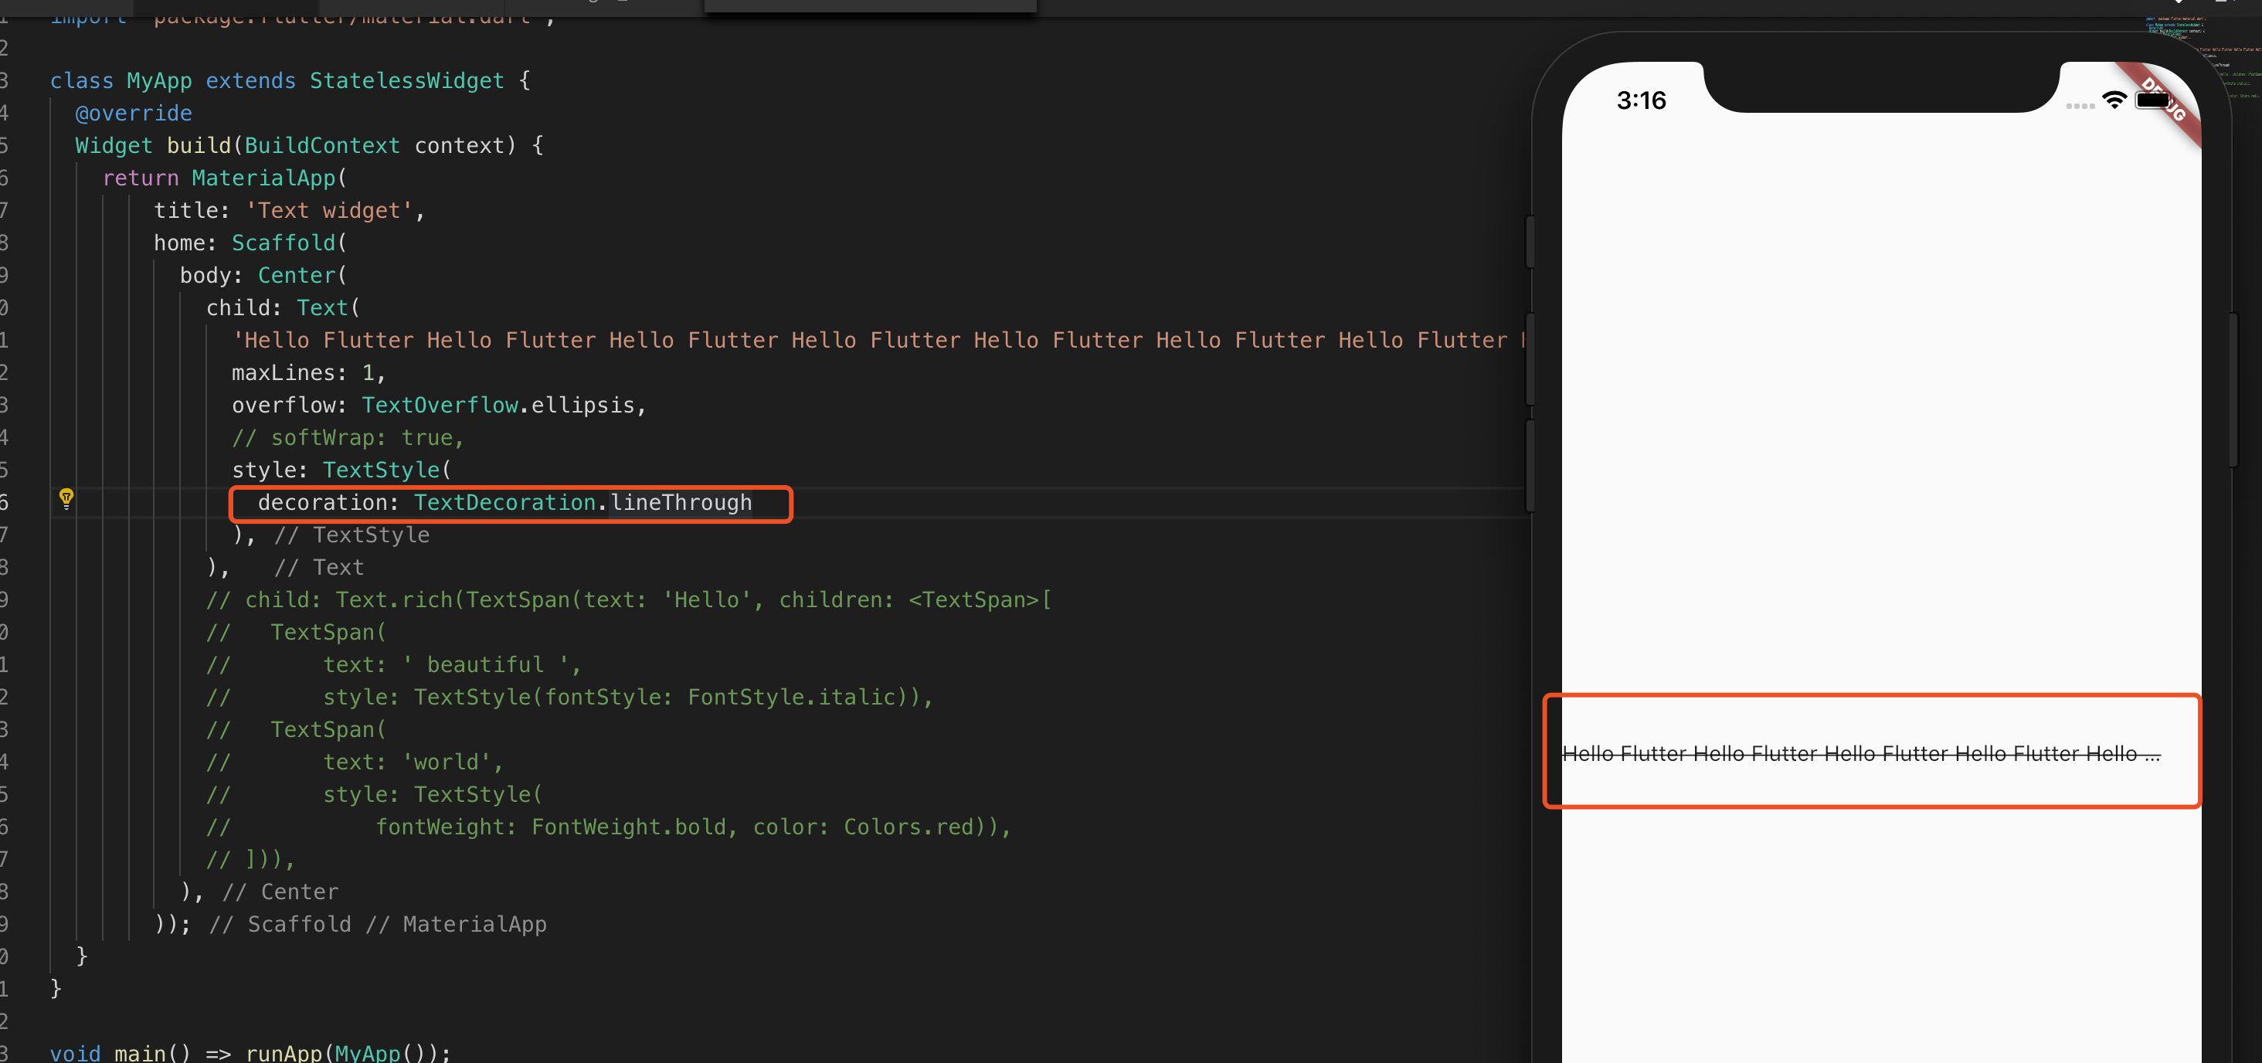Viewport: 2262px width, 1063px height.
Task: Click the lightbulb code action icon
Action: coord(66,498)
